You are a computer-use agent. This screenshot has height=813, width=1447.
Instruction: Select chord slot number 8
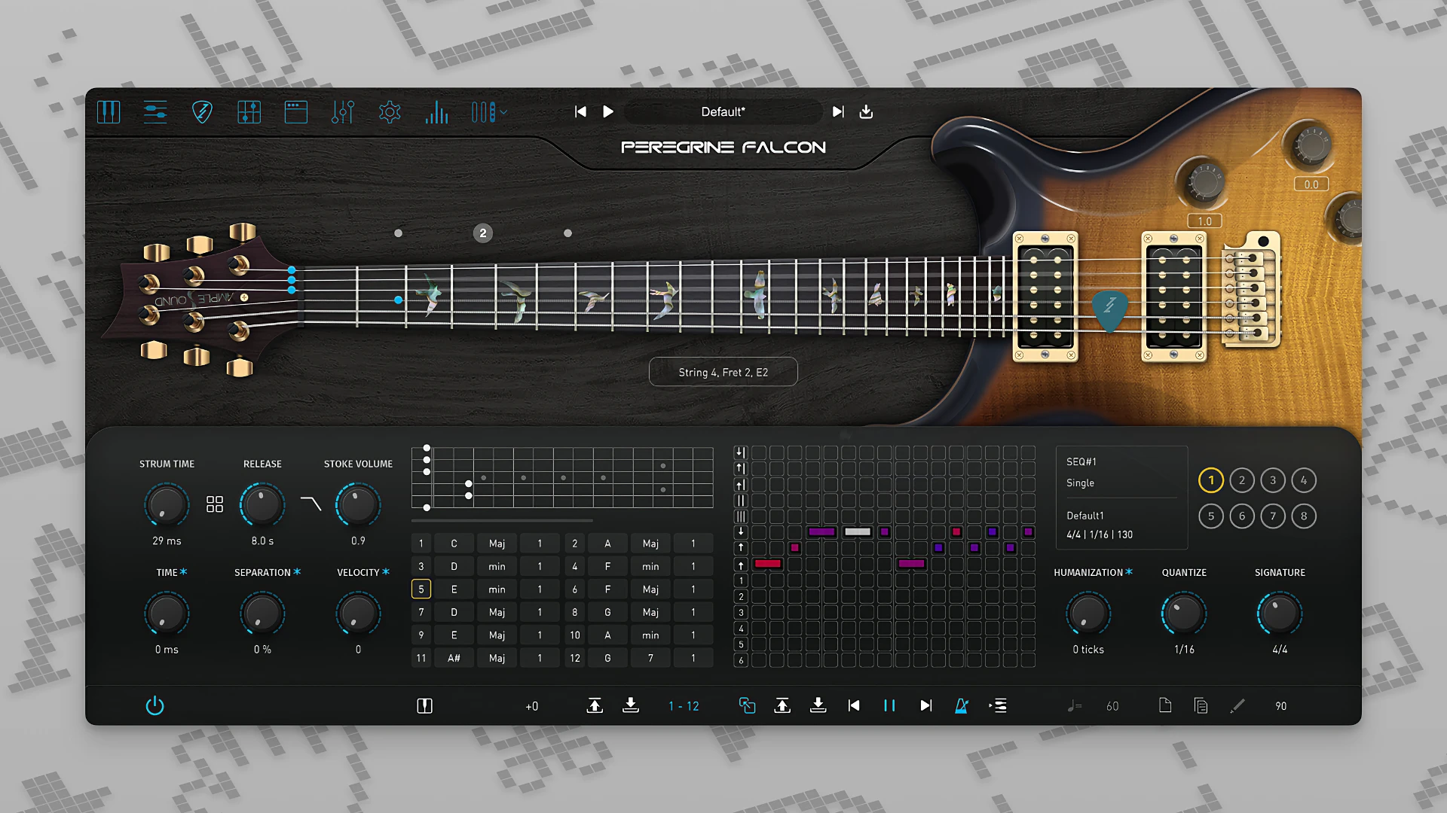coord(575,612)
